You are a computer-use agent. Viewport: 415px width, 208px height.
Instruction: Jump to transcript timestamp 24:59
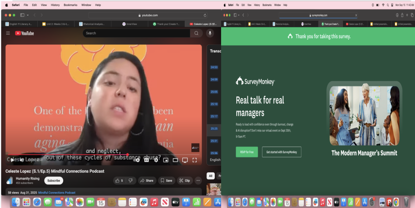[214, 80]
